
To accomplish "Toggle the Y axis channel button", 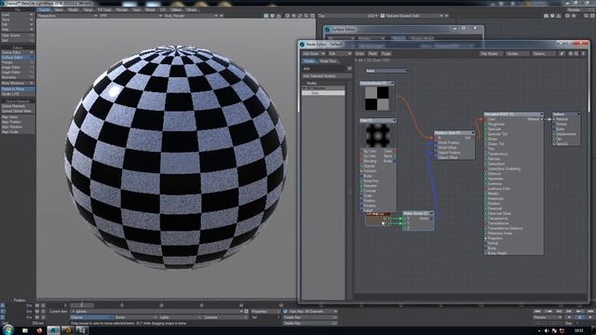I will [3, 311].
